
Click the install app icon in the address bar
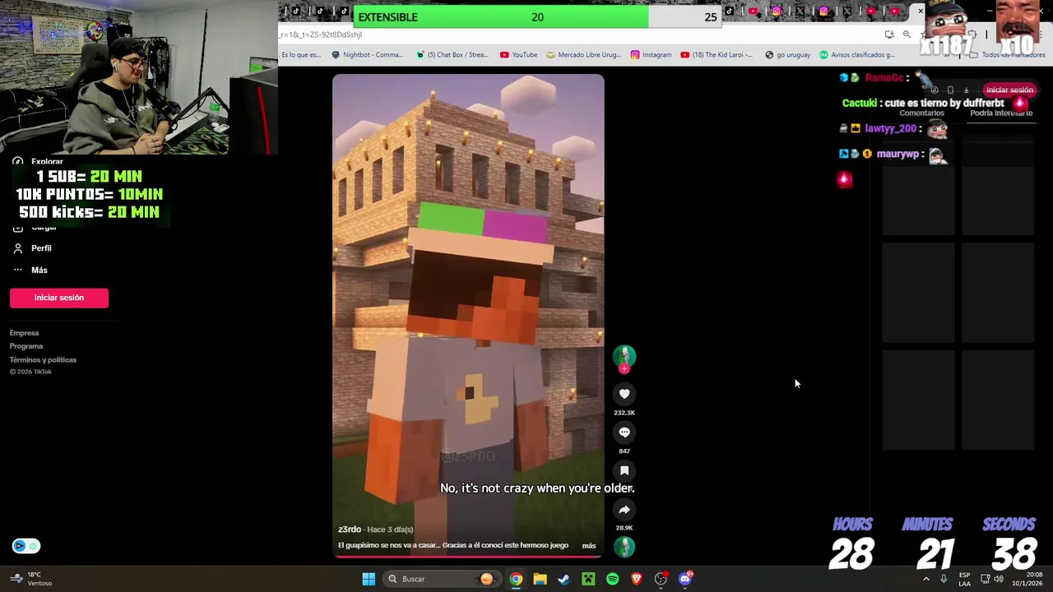click(889, 35)
